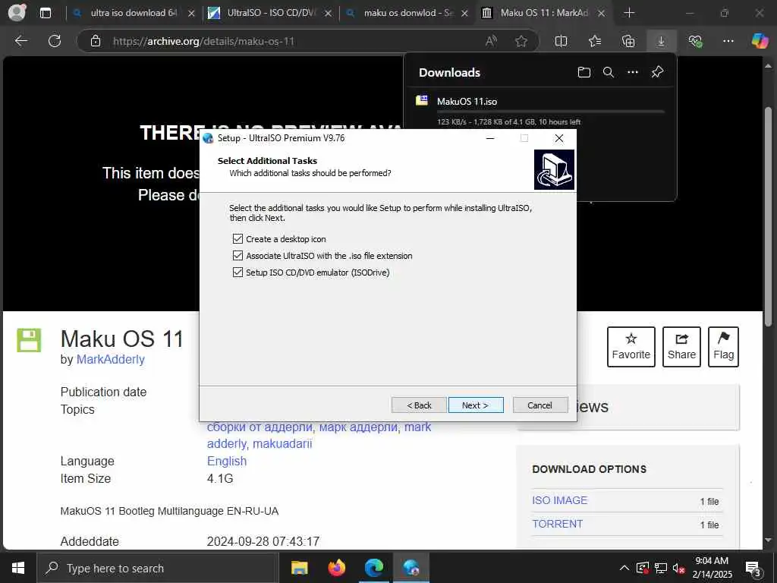777x583 pixels.
Task: Activate Read aloud icon in address bar
Action: (x=491, y=41)
